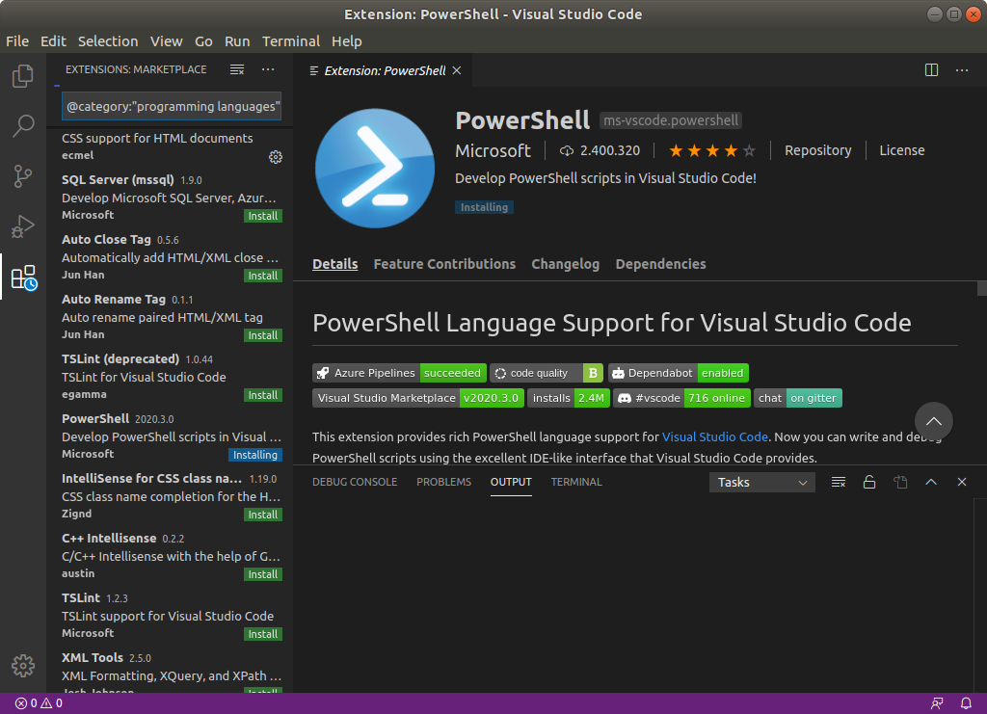Viewport: 987px width, 714px height.
Task: Select the XML Tools extension row
Action: click(170, 672)
